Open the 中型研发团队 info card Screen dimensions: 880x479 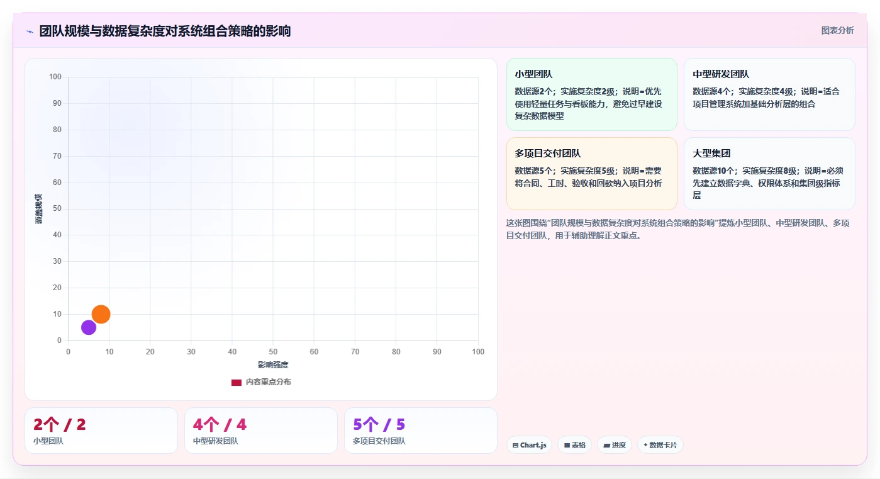pyautogui.click(x=769, y=94)
